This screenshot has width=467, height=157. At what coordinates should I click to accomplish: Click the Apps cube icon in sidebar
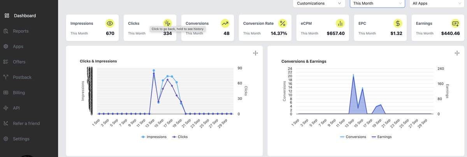(x=6, y=46)
